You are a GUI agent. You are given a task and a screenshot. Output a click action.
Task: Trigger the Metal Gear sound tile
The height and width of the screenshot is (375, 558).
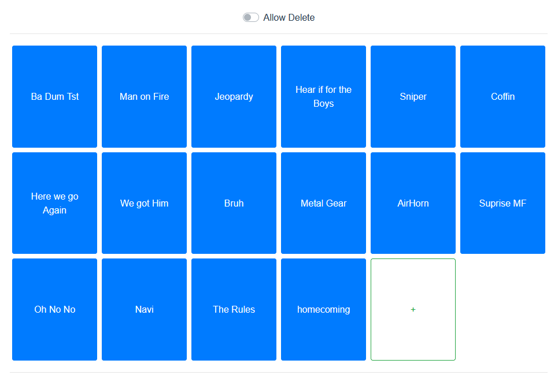[323, 203]
